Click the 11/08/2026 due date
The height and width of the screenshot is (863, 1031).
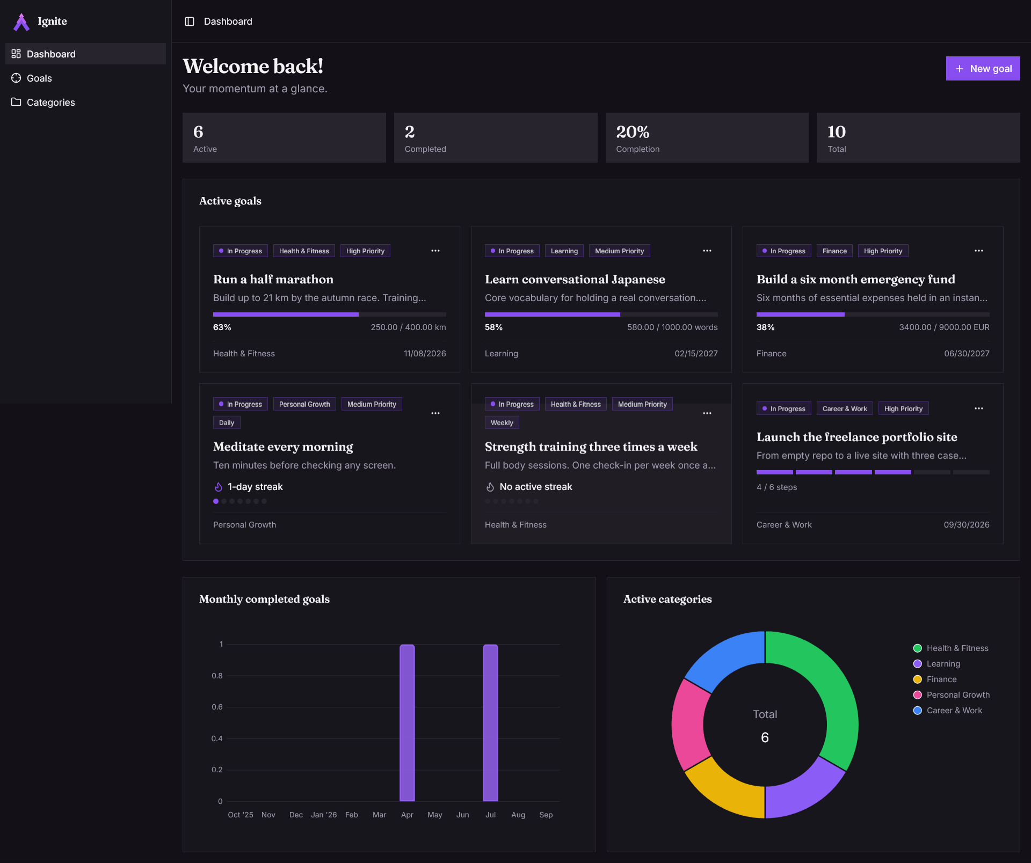[x=425, y=353]
